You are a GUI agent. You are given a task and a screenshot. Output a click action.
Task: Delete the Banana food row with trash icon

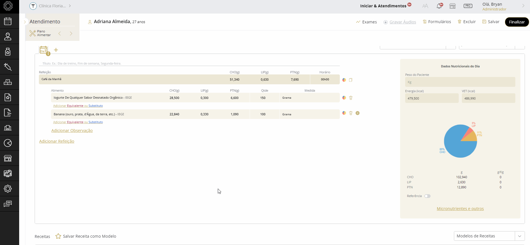pos(351,113)
